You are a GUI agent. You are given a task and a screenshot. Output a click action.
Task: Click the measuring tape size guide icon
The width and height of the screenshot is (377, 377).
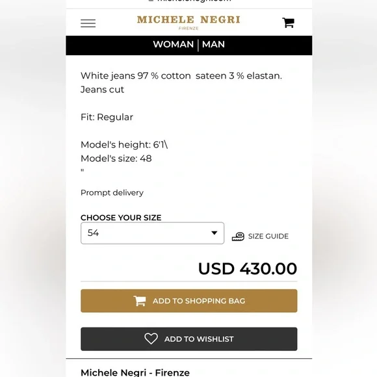(238, 237)
